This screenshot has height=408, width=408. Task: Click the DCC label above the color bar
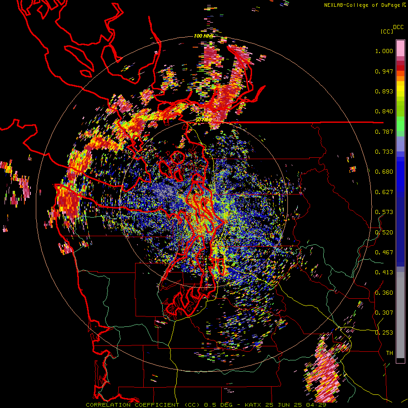398,27
